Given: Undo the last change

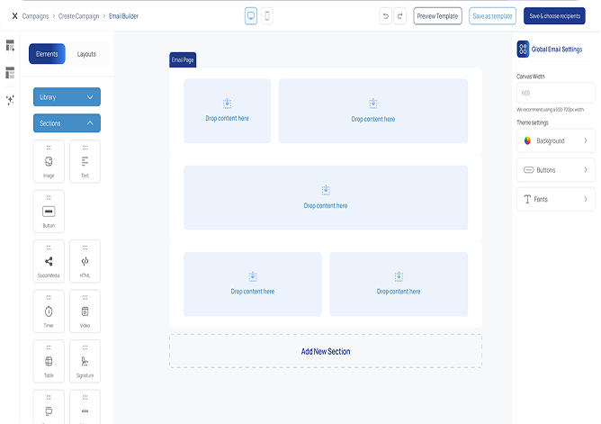Looking at the screenshot, I should 386,16.
